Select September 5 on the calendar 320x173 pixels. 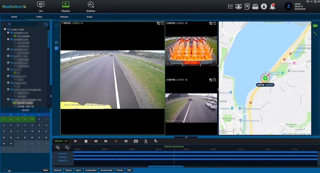pos(32,119)
